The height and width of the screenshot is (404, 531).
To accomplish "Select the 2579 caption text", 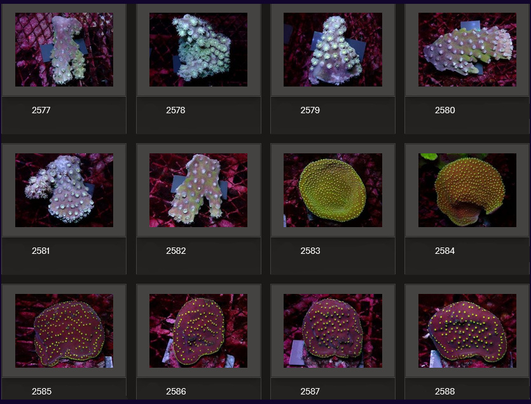I will tap(310, 110).
